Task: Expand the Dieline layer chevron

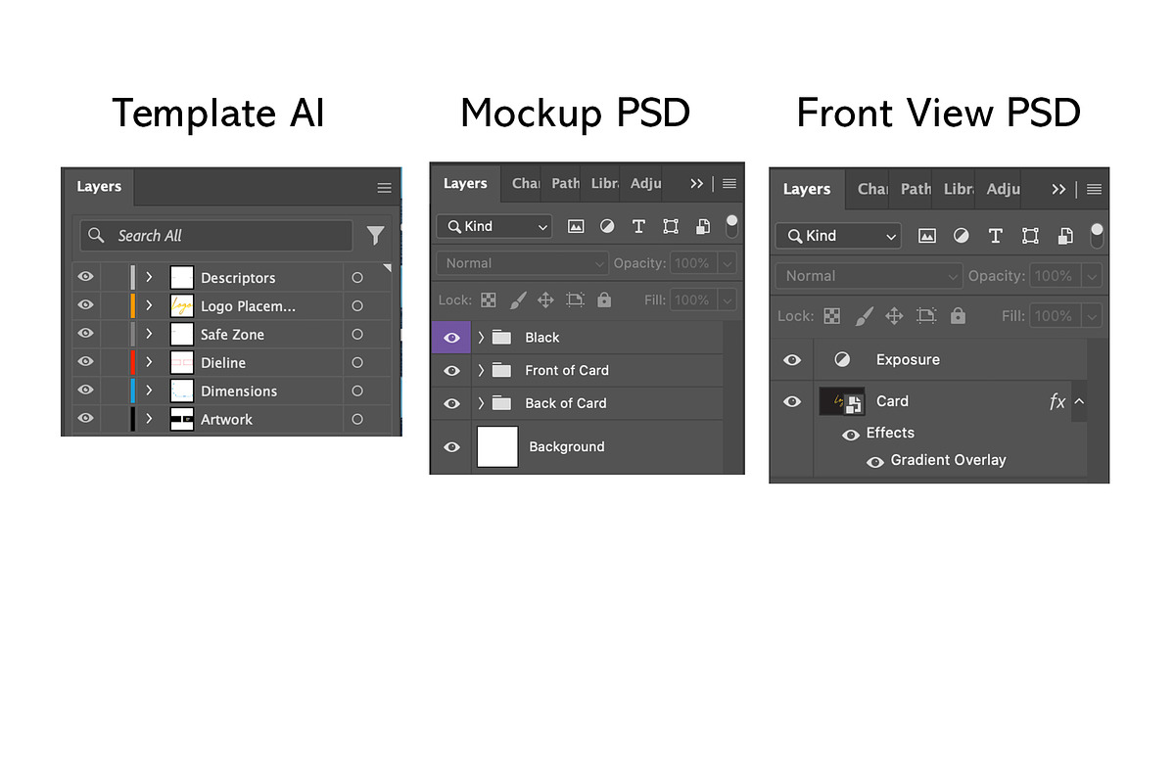Action: click(x=149, y=363)
